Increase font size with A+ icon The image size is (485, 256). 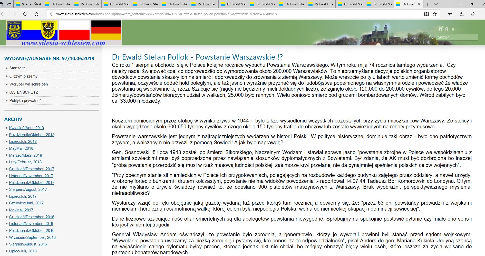point(441,29)
